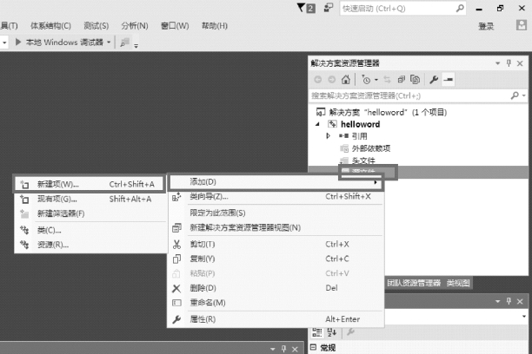Select 资源(R)... in the submenu
The width and height of the screenshot is (532, 354).
coord(90,245)
